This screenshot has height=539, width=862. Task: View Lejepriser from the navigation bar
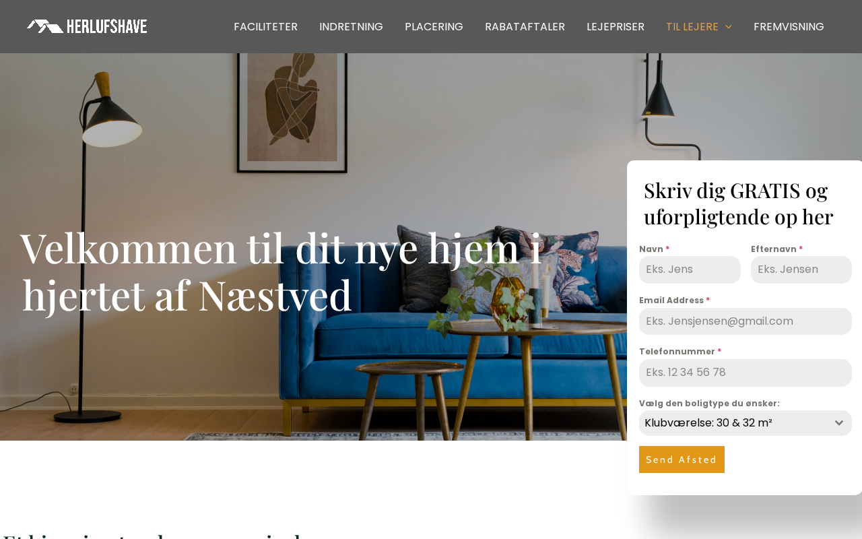(x=616, y=27)
